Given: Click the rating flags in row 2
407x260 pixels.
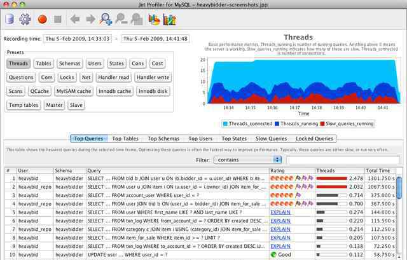Looking at the screenshot, I should coord(305,187).
